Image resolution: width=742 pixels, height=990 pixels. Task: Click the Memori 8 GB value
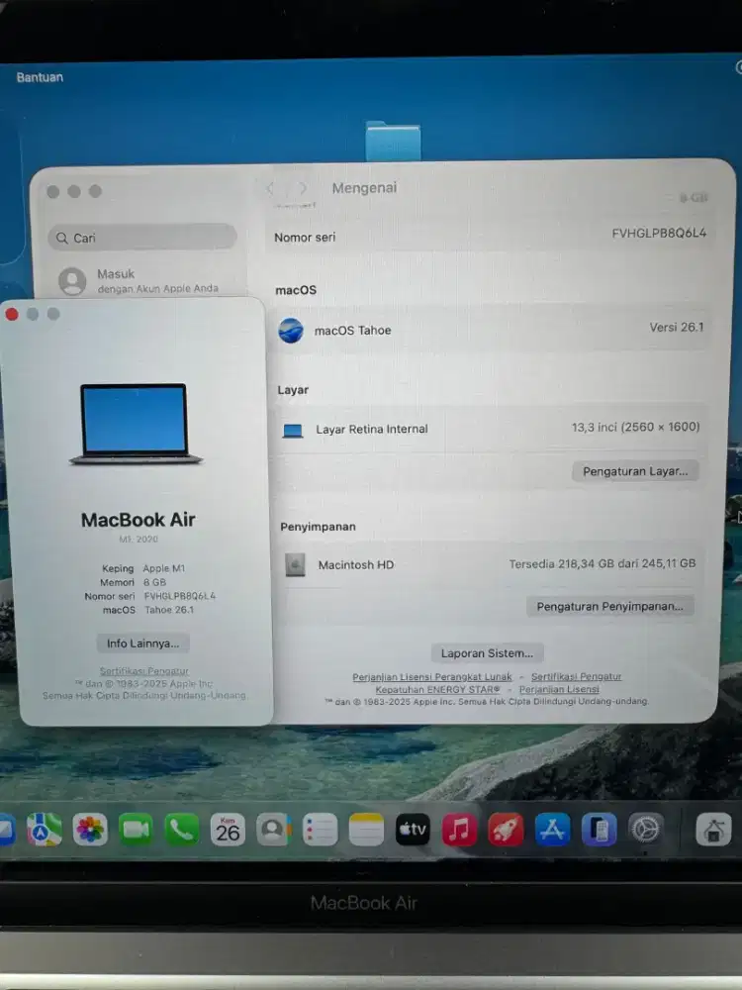(154, 582)
